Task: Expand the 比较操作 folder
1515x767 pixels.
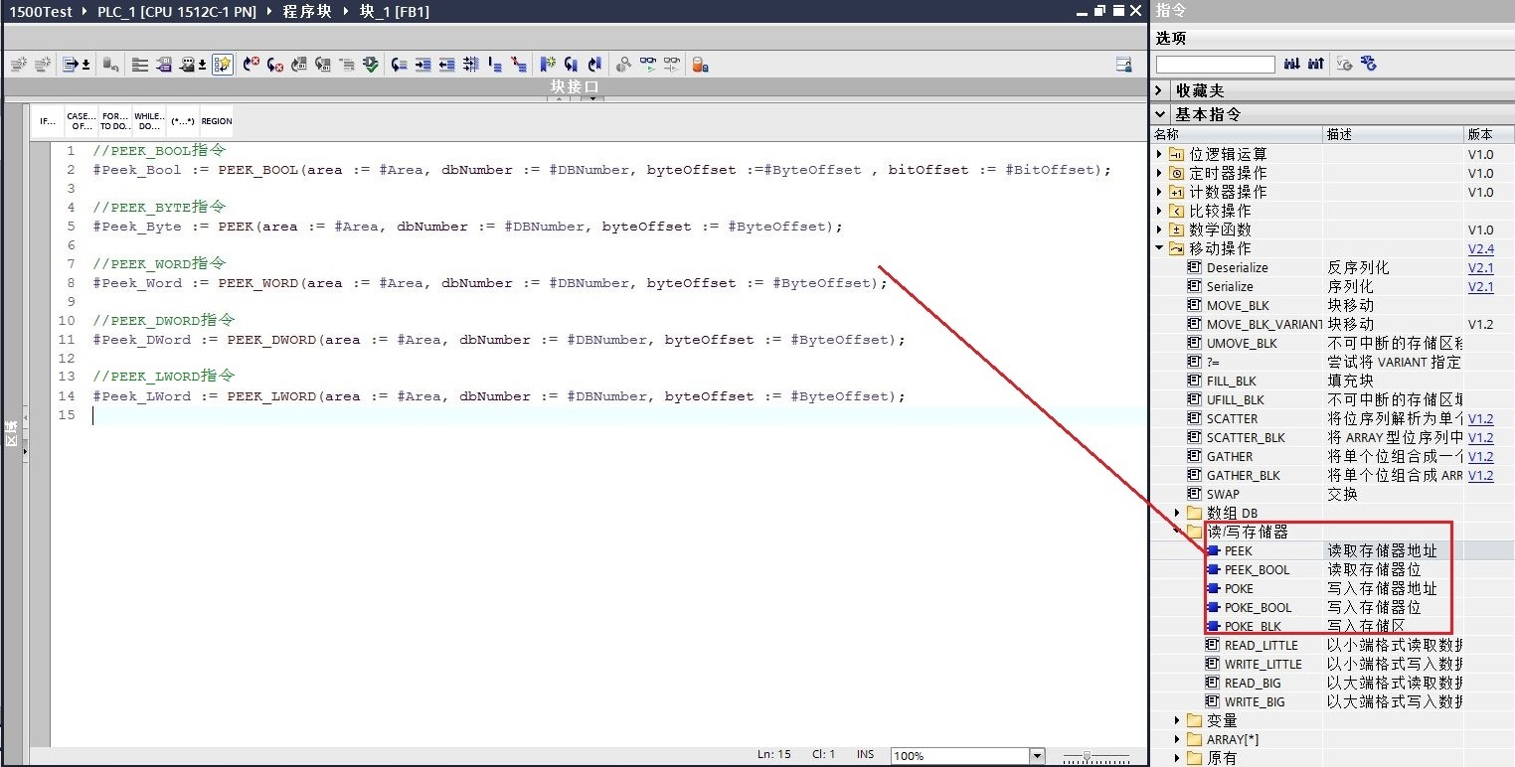Action: point(1159,211)
